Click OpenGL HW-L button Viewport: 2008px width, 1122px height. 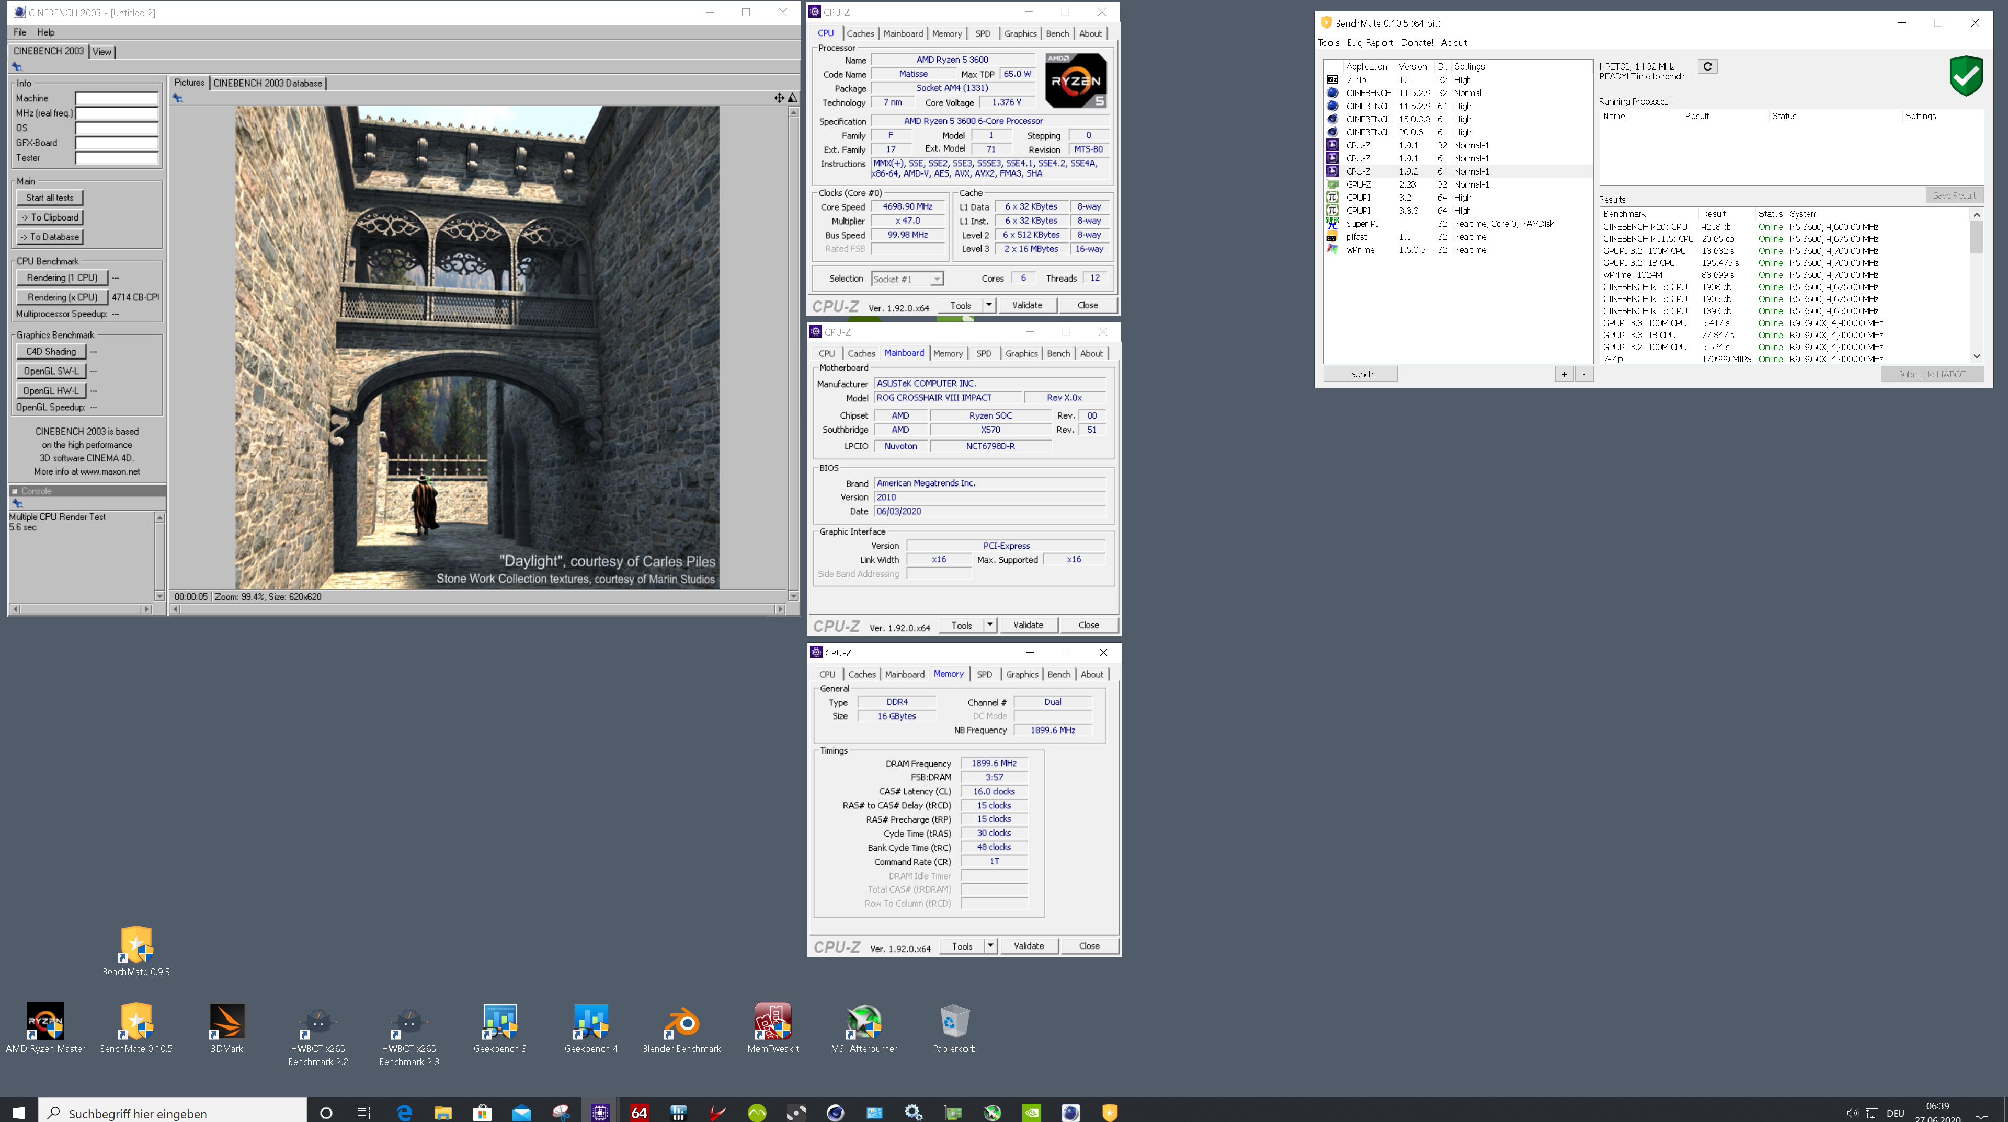51,390
